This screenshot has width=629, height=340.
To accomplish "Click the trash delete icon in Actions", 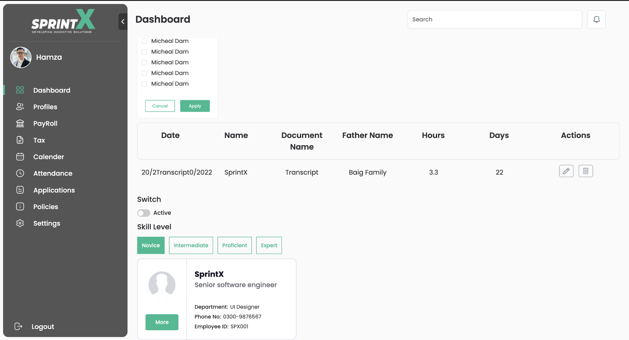I will click(585, 171).
